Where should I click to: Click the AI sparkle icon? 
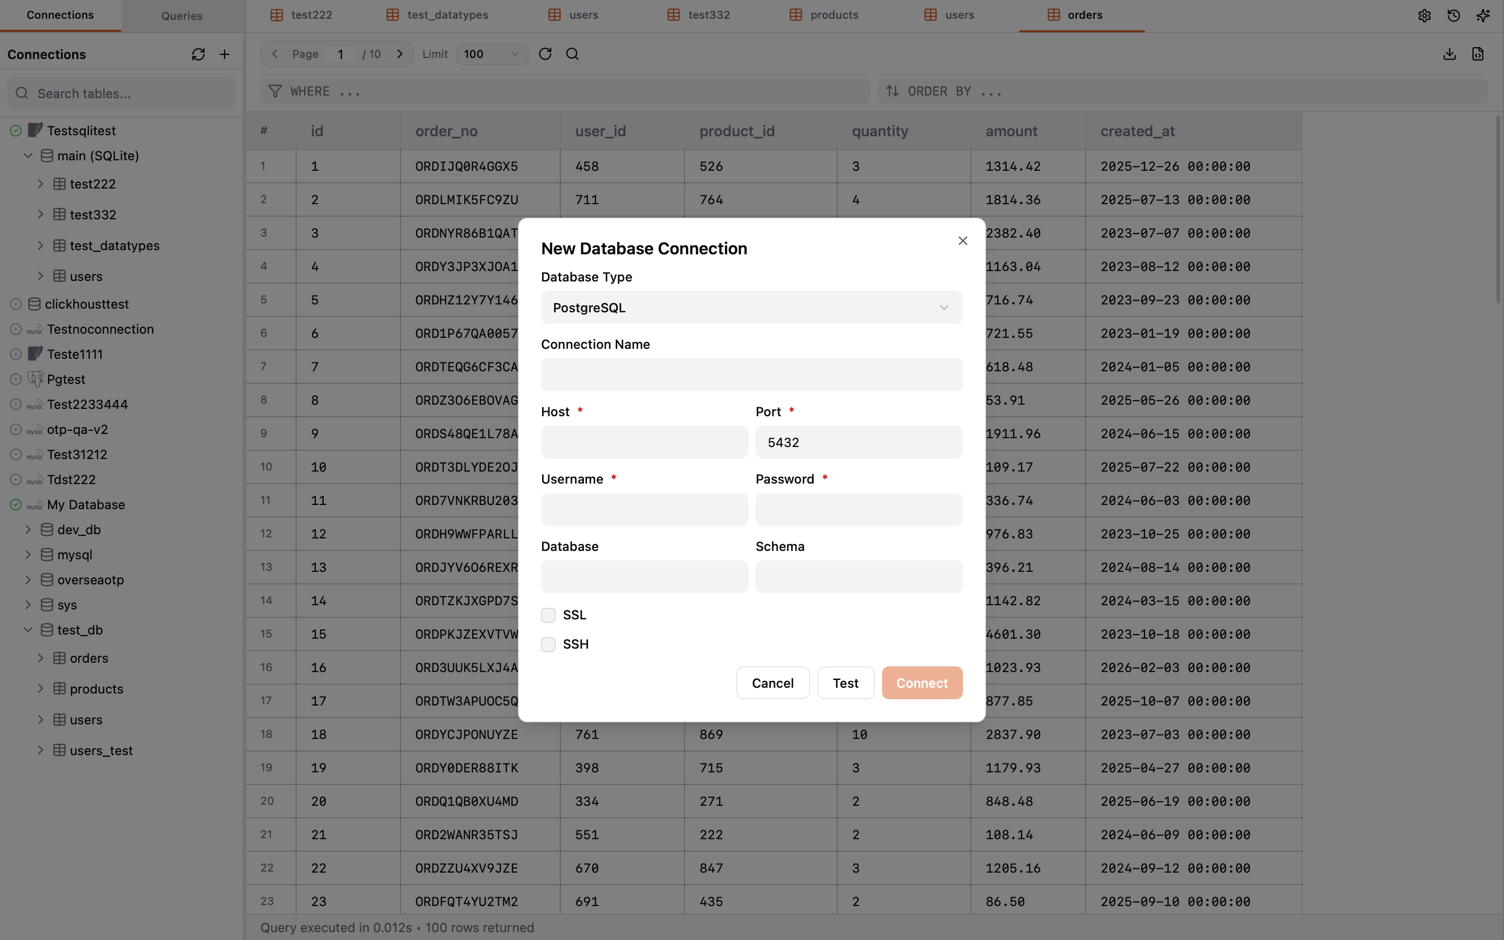[1483, 16]
